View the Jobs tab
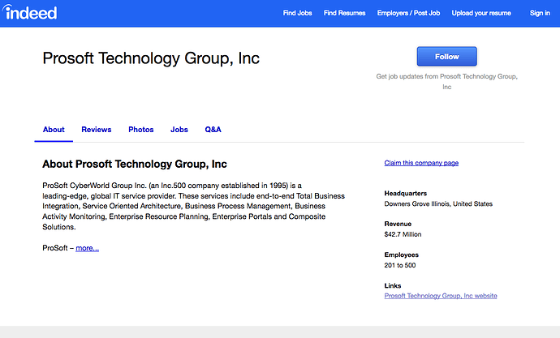The height and width of the screenshot is (338, 560). point(179,130)
